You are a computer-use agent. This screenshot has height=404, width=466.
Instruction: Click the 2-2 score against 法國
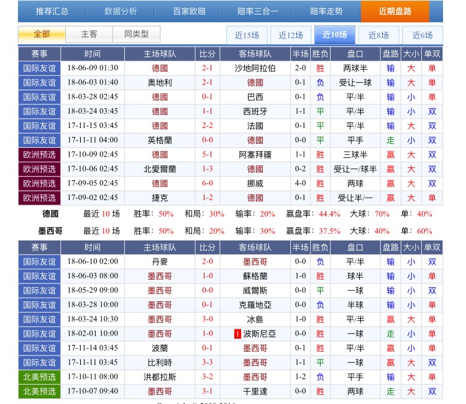(x=208, y=126)
